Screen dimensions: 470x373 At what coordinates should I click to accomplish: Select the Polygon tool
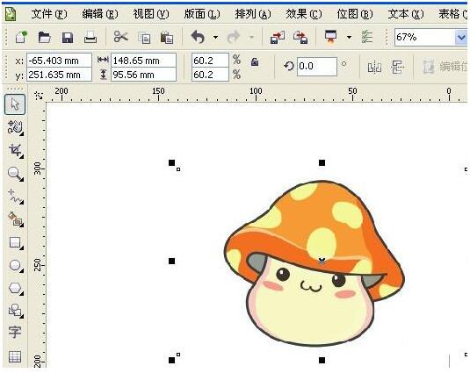click(x=15, y=288)
